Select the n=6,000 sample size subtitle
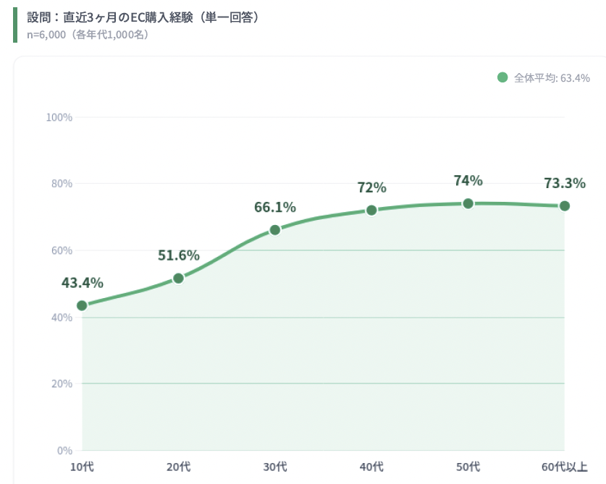 [88, 34]
